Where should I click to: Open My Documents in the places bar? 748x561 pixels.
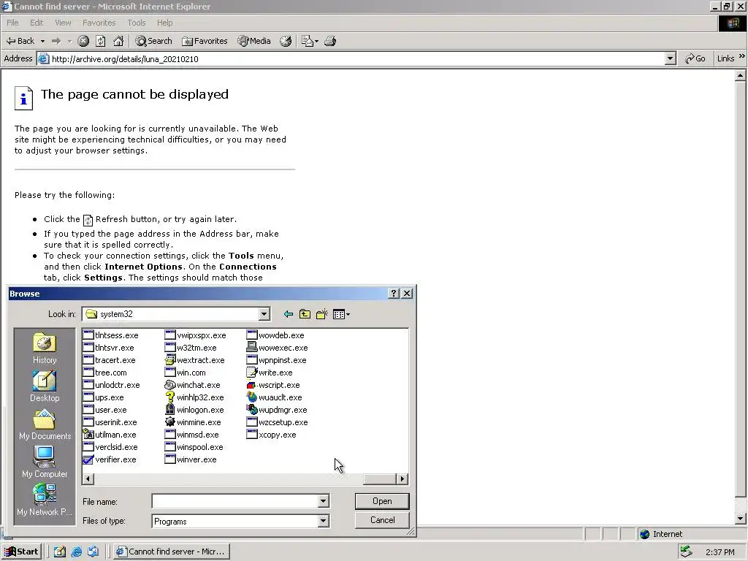pos(45,424)
